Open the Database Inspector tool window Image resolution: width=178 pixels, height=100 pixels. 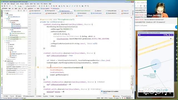[29, 96]
